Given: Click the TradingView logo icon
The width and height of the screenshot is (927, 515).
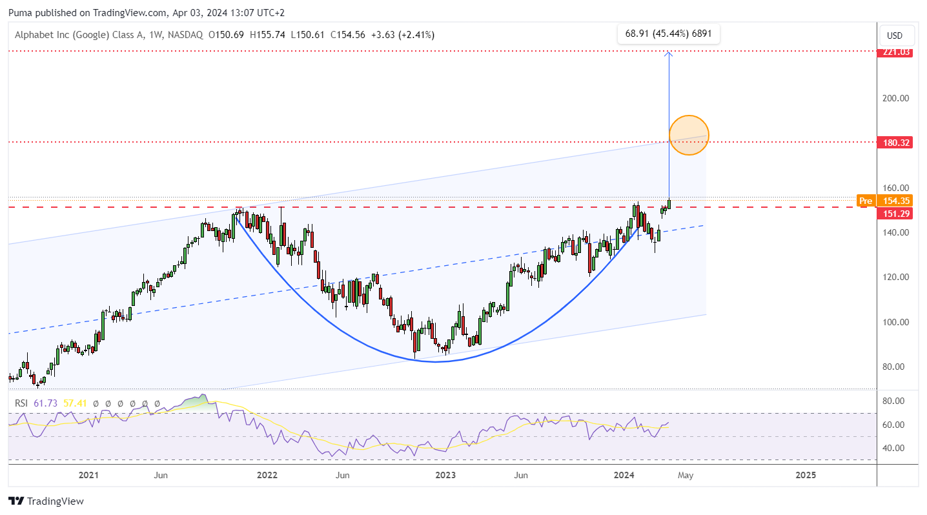Looking at the screenshot, I should [16, 501].
